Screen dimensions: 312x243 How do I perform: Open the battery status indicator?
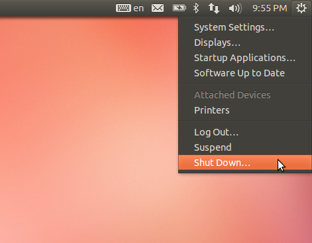(x=179, y=8)
